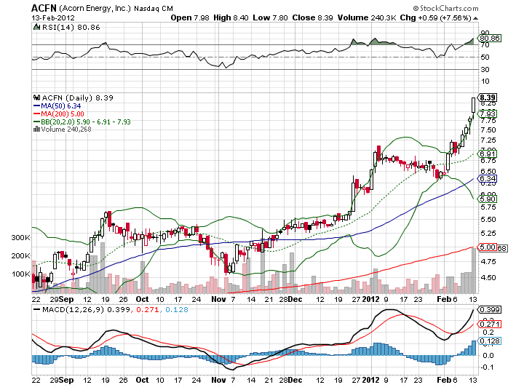Click the copyright symbol before StockCharts.com

pyautogui.click(x=416, y=8)
